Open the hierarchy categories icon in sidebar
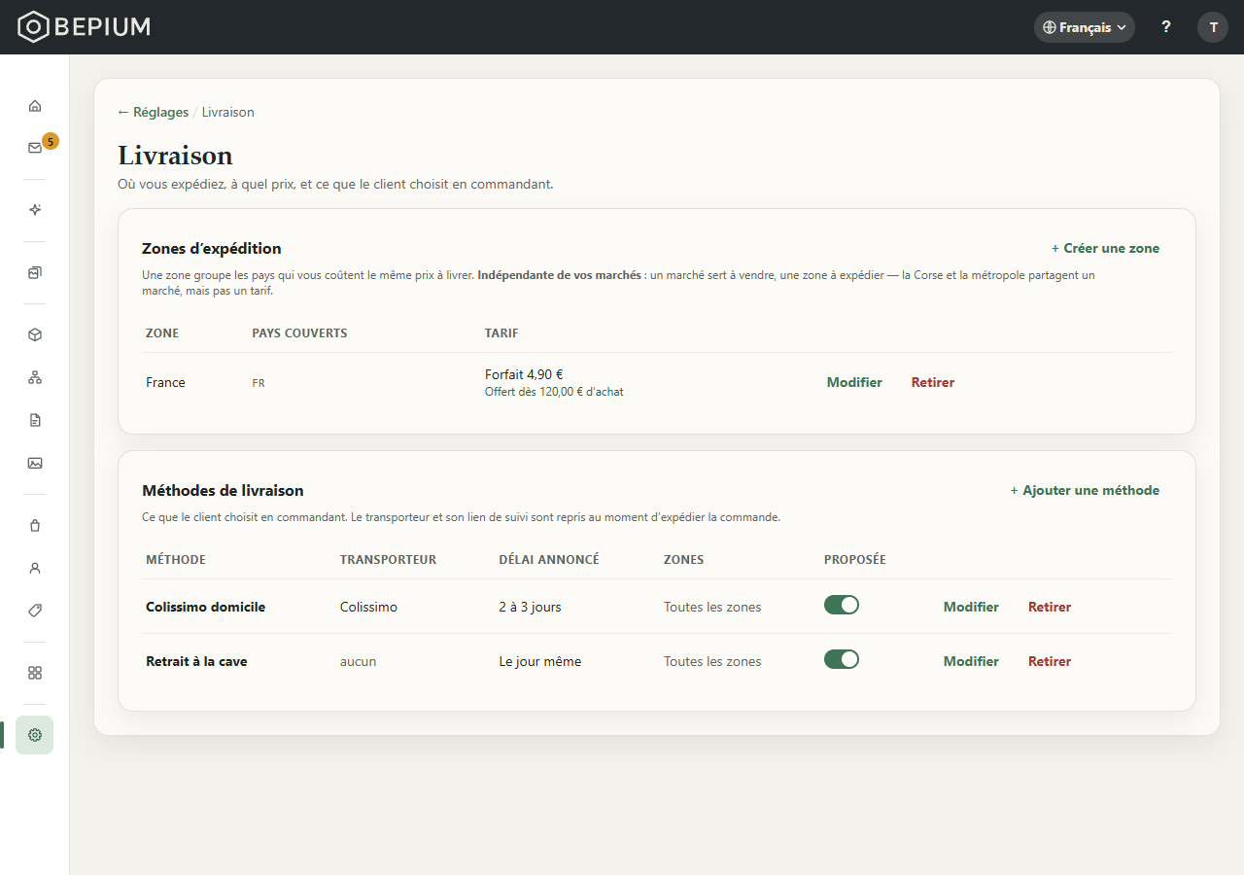The image size is (1244, 875). tap(35, 377)
